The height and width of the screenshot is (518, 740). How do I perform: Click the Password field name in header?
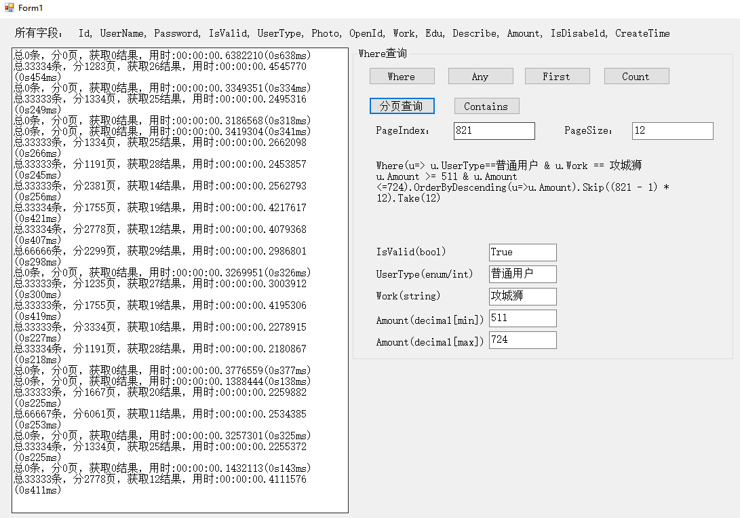[x=178, y=33]
